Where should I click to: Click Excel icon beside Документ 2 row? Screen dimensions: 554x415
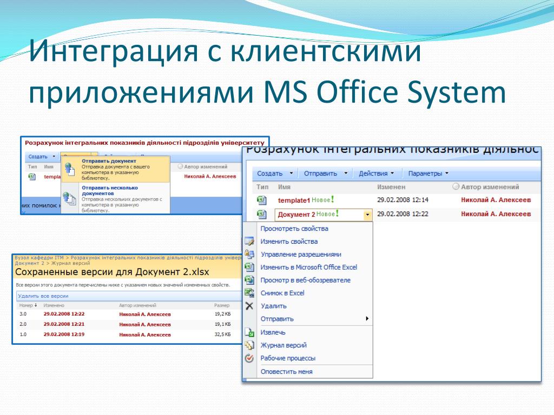tap(261, 214)
